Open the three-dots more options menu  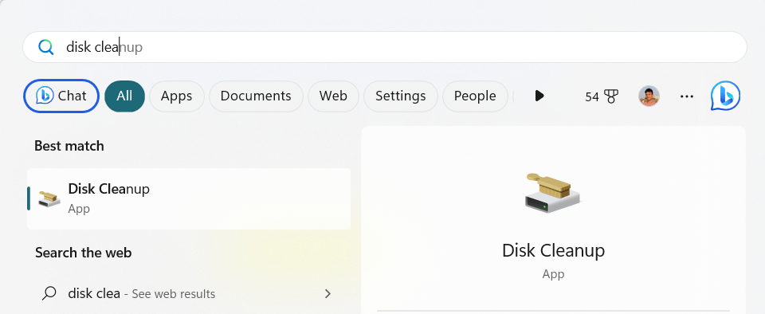tap(686, 96)
